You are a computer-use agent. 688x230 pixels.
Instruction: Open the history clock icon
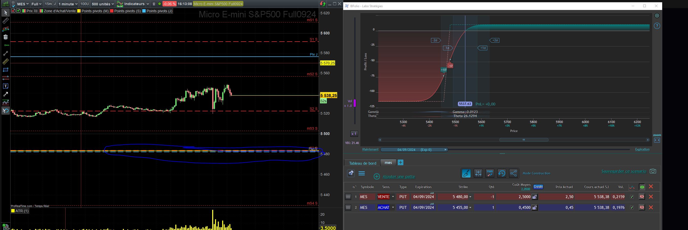pos(502,174)
